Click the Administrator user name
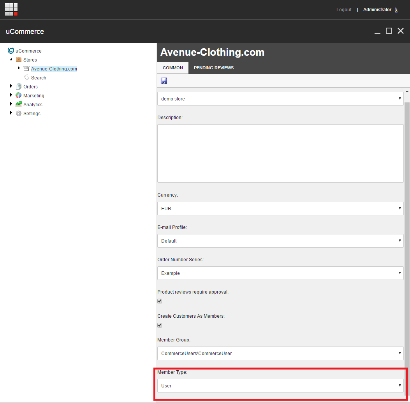 pyautogui.click(x=377, y=10)
